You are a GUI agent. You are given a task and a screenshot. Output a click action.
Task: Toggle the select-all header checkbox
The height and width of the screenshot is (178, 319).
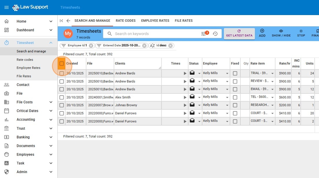62,64
